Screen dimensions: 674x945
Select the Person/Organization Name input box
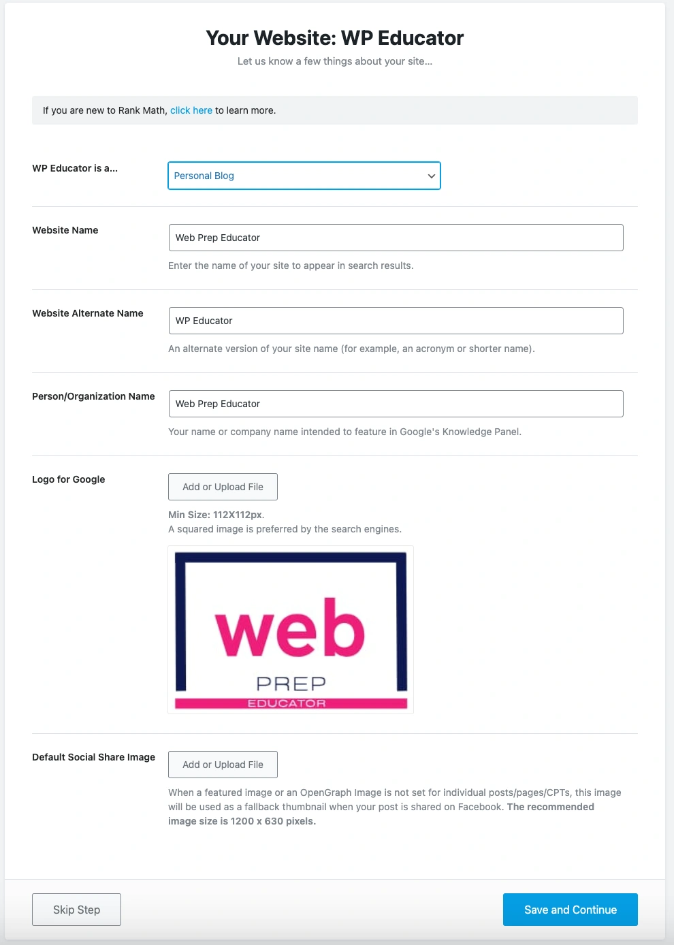click(396, 404)
